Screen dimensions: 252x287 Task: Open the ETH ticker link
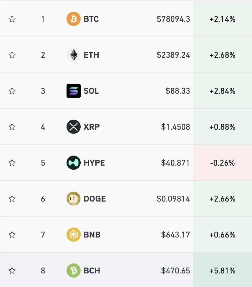tap(91, 55)
